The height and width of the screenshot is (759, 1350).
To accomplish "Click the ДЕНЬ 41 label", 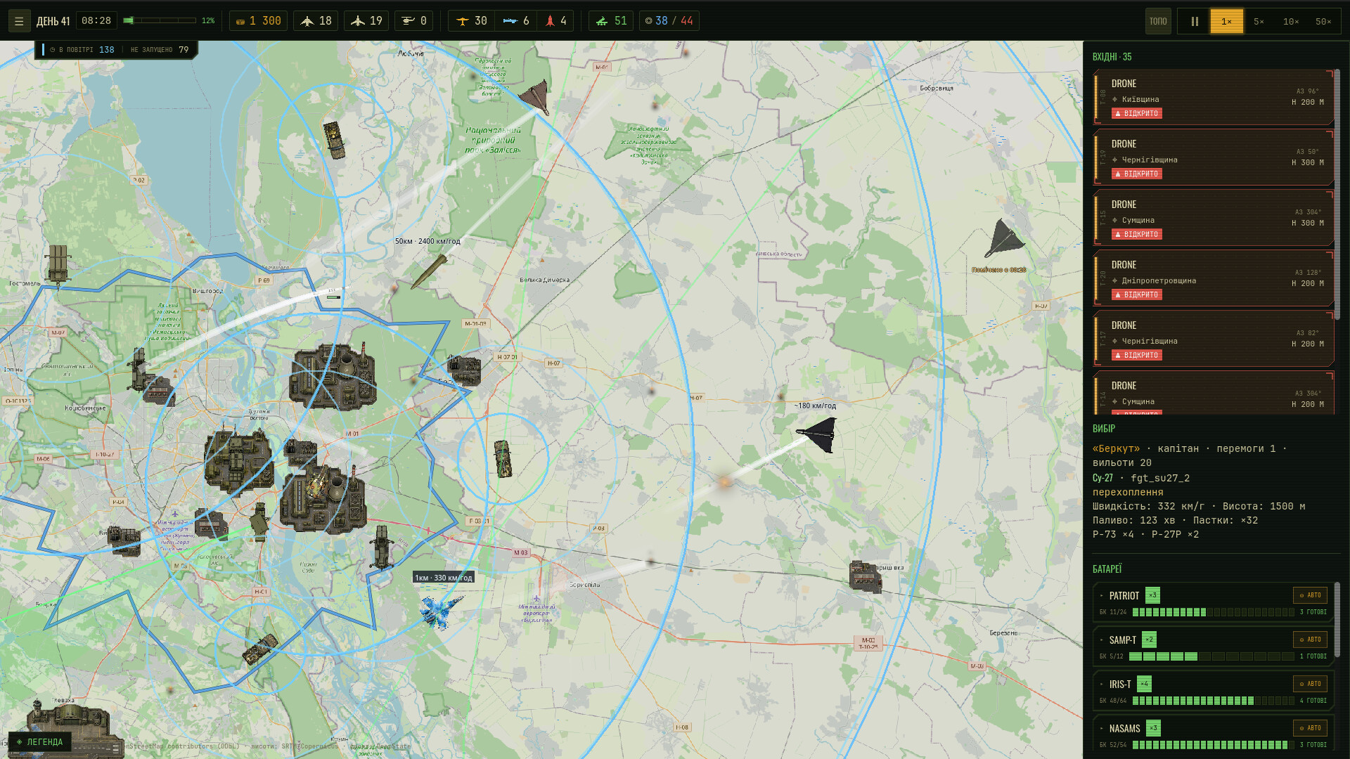I will [53, 21].
